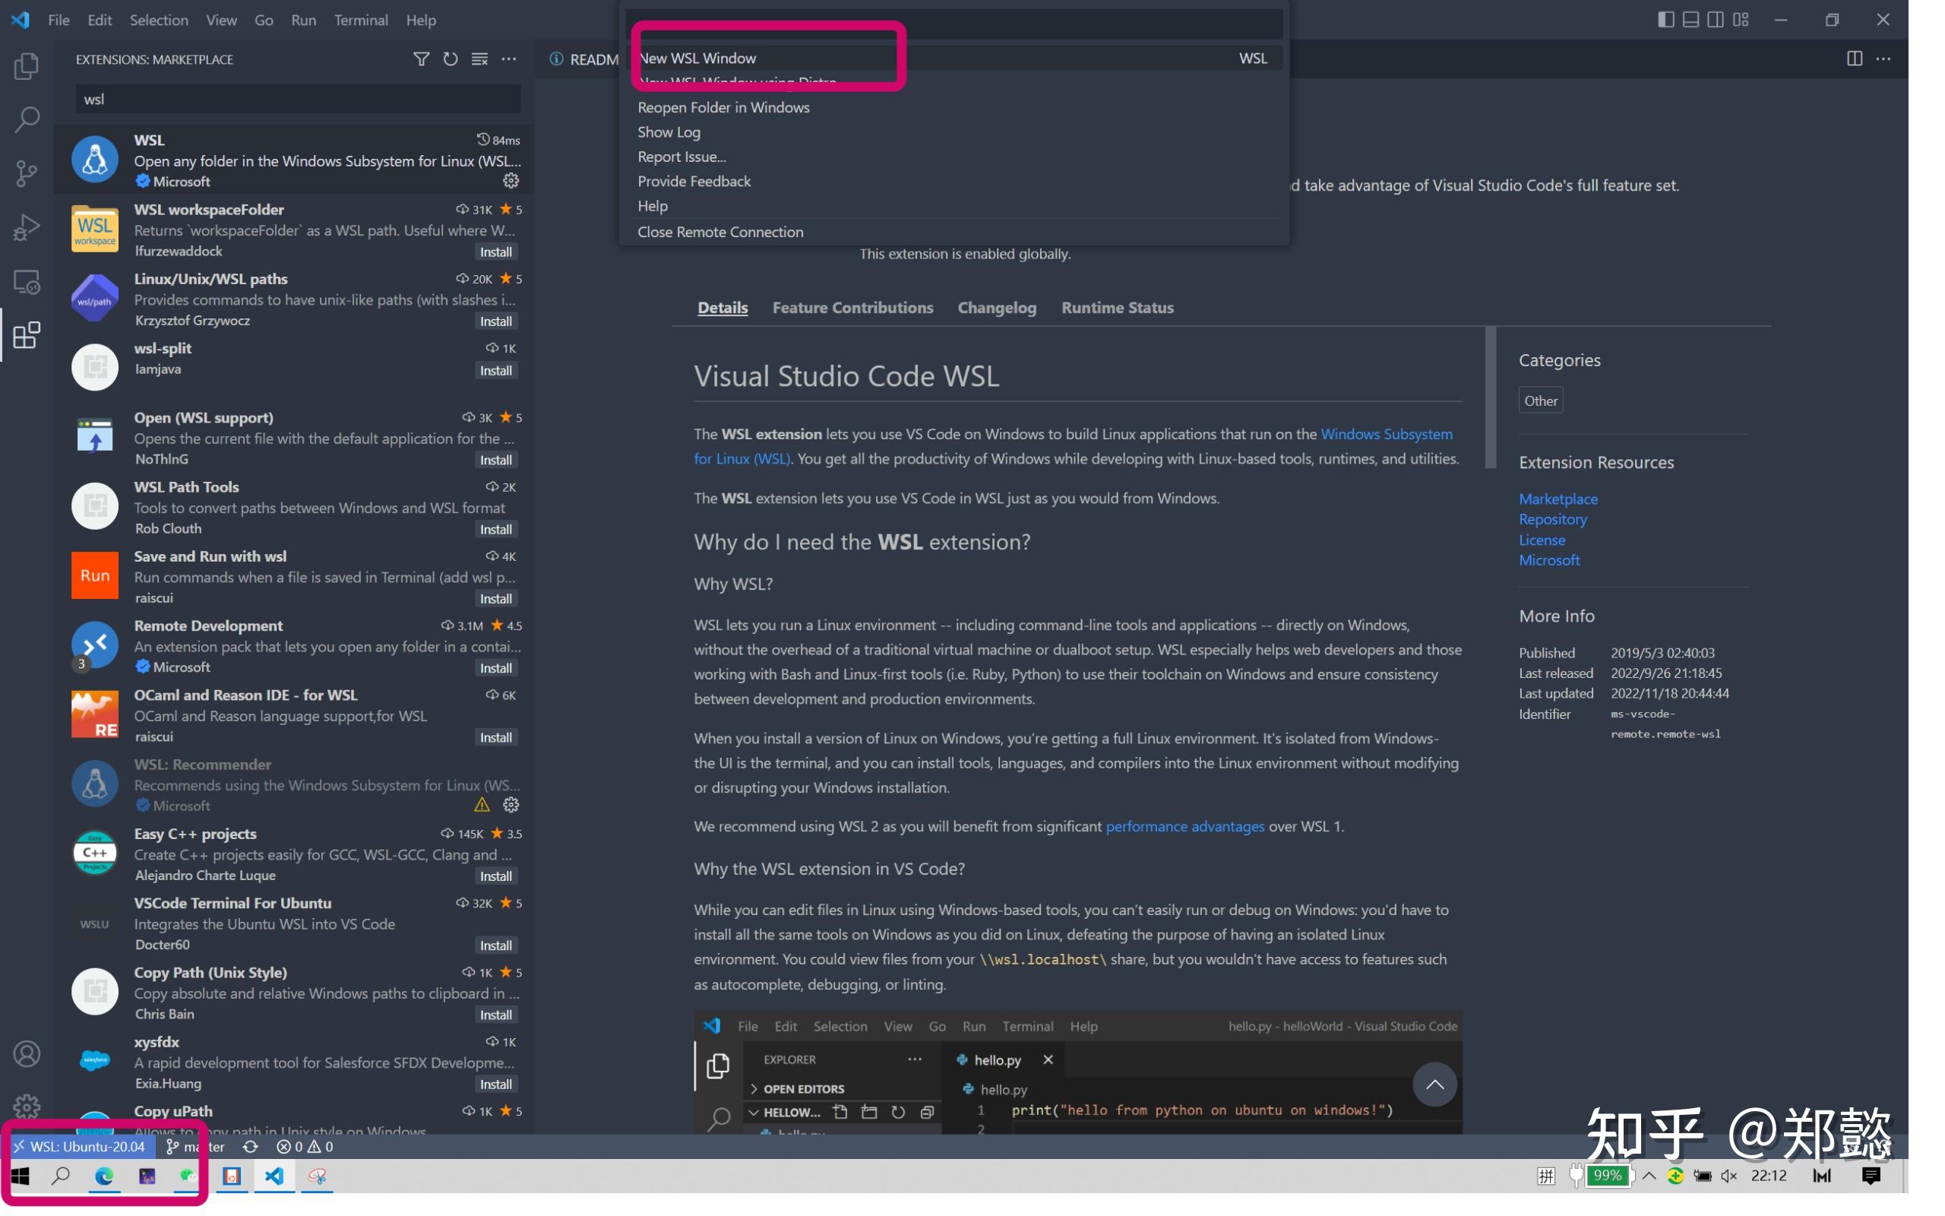Install WSL workspaceFolder extension
1945x1216 pixels.
coord(496,252)
